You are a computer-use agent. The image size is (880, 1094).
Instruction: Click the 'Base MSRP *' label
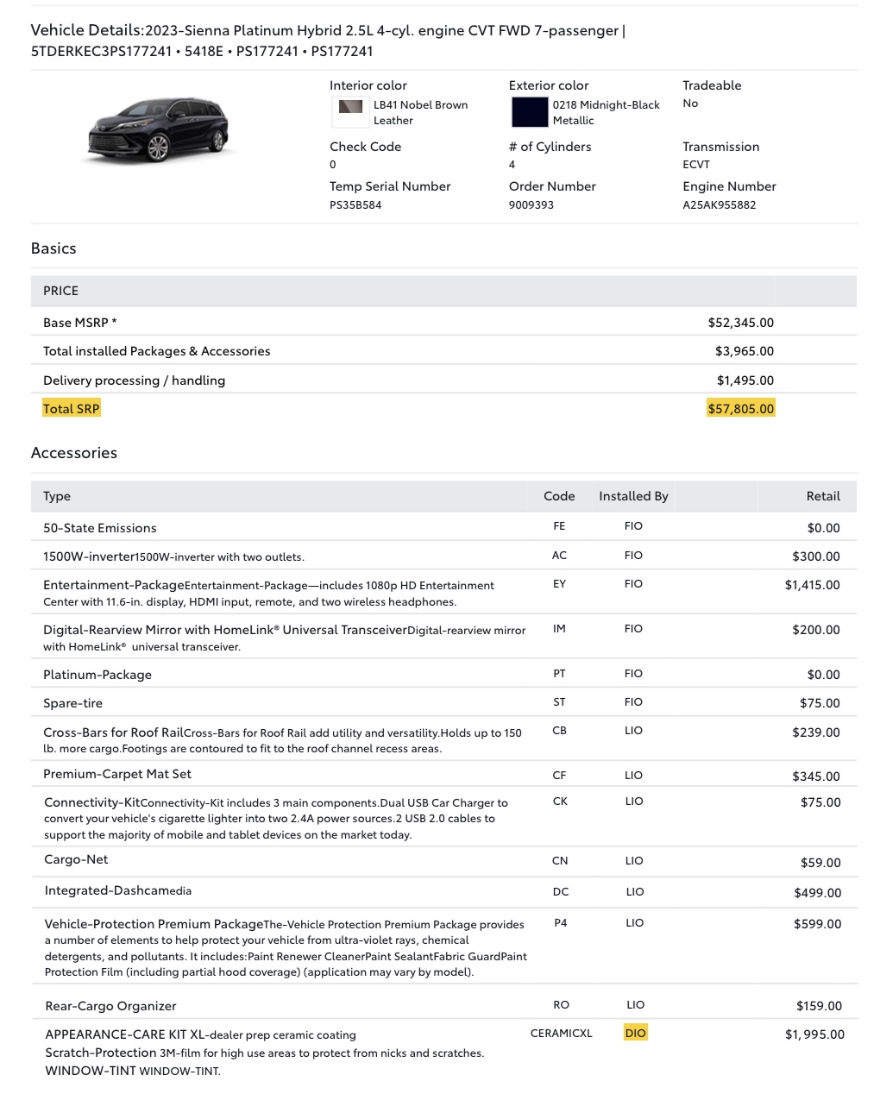[x=80, y=323]
